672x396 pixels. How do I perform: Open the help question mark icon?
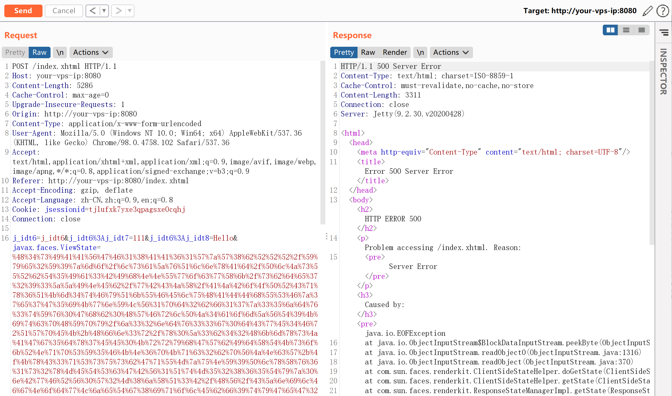(x=663, y=11)
